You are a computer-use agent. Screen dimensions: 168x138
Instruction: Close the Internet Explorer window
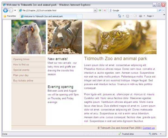pos(164,5)
